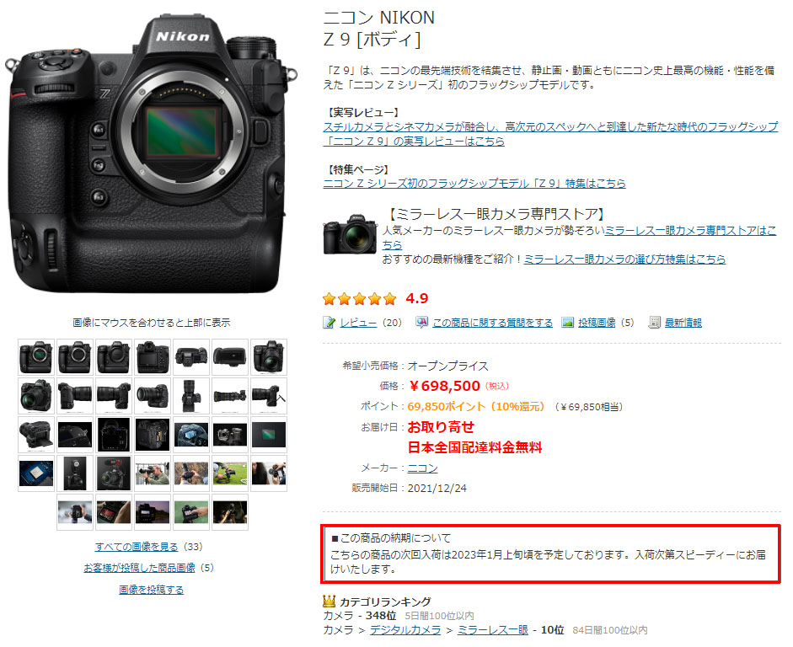Open the ニコン maker link

[x=422, y=468]
